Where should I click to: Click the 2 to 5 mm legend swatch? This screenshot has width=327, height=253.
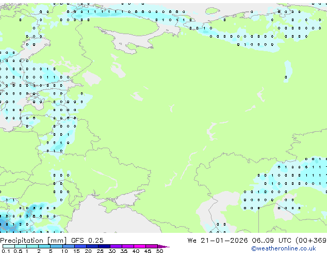click(44, 246)
